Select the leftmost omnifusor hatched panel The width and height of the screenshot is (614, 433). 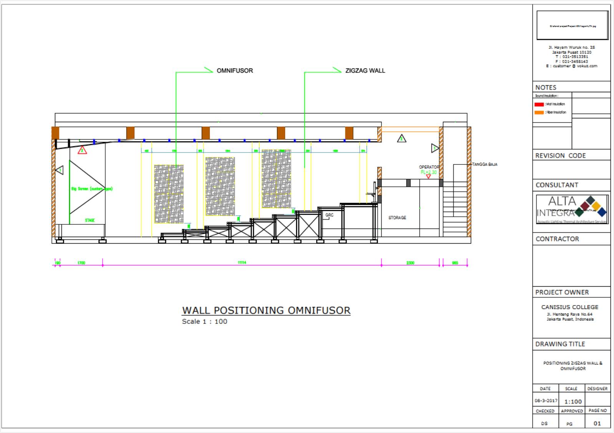pos(169,194)
